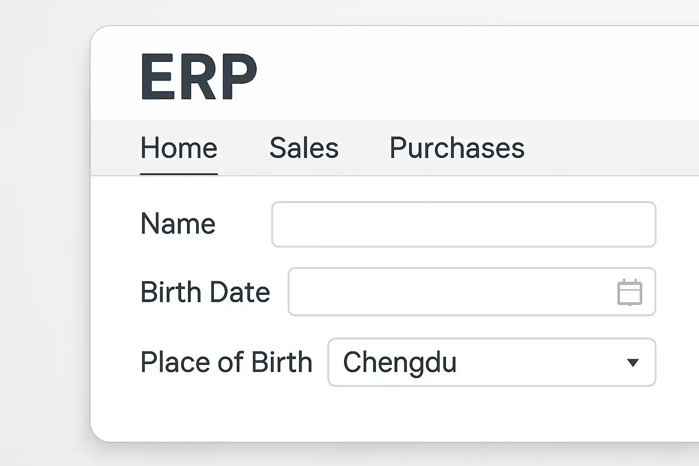Click gray background left of ERP window

45,228
